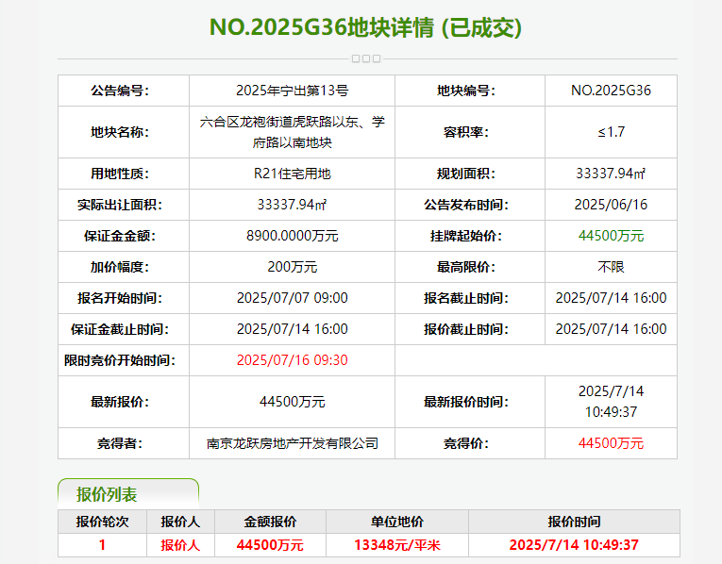This screenshot has width=722, height=564.
Task: Select the increment value 200万元
Action: 292,267
